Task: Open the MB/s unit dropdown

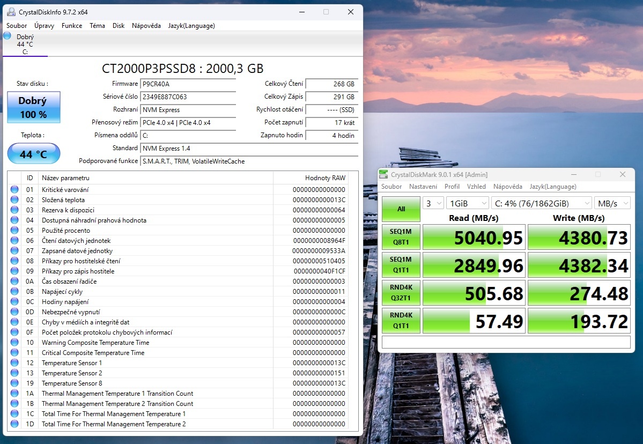Action: [x=612, y=203]
